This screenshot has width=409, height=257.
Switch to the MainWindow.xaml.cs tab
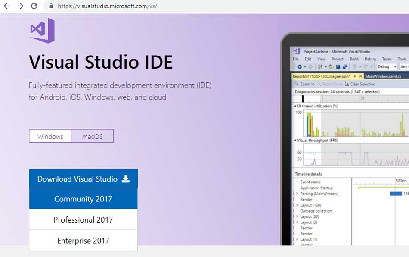click(x=383, y=76)
